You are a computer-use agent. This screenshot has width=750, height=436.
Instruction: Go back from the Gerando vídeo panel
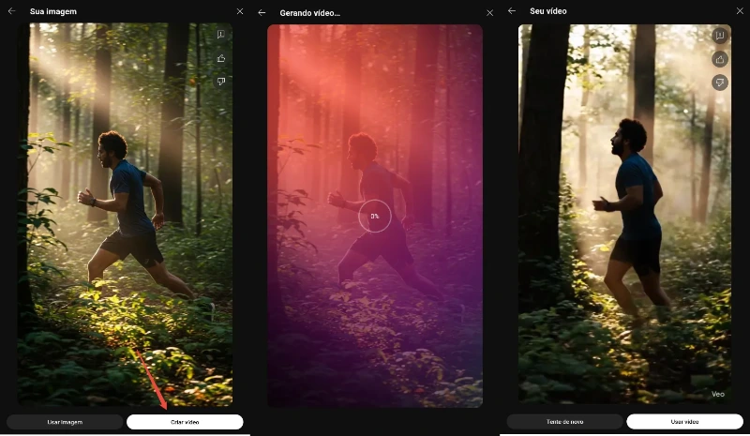(x=262, y=13)
